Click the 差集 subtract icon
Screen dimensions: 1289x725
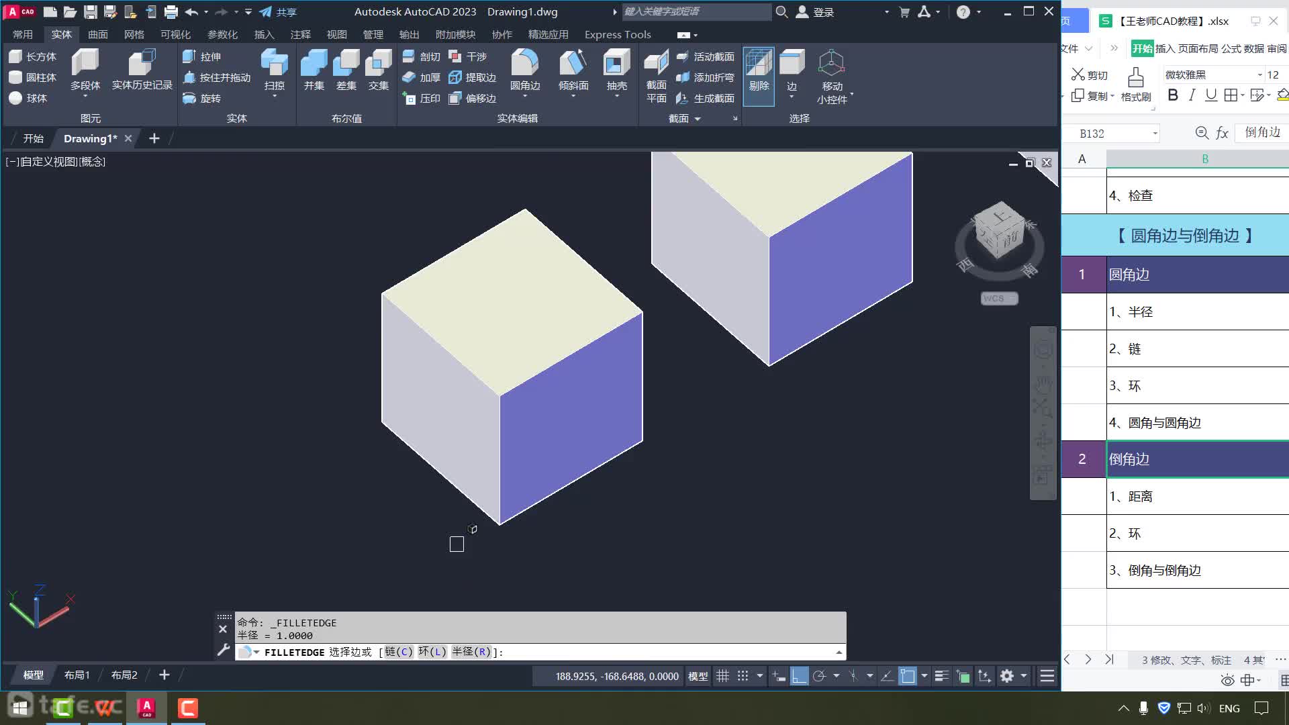(346, 70)
